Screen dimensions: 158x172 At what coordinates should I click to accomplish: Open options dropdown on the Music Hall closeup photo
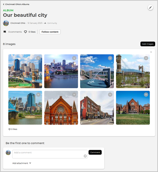point(74,95)
